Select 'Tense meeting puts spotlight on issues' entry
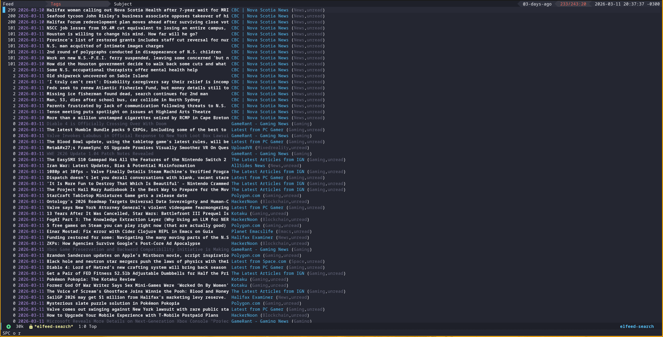The width and height of the screenshot is (663, 337). [x=128, y=112]
